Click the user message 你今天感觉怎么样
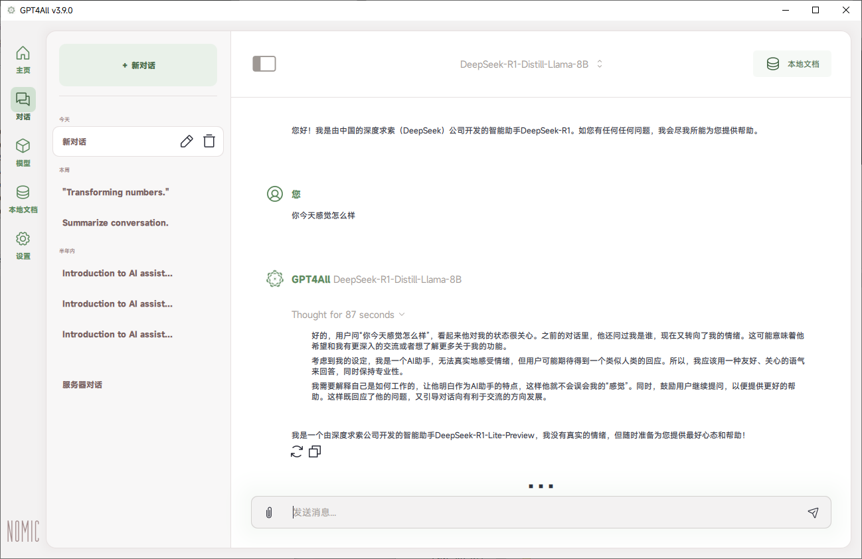 [323, 216]
